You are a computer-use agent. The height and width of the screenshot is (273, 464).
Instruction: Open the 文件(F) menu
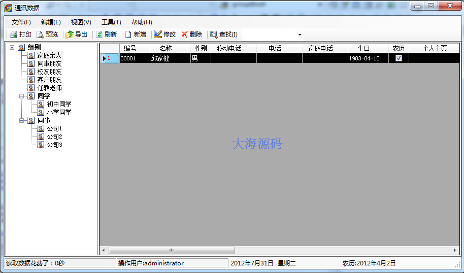pyautogui.click(x=21, y=22)
